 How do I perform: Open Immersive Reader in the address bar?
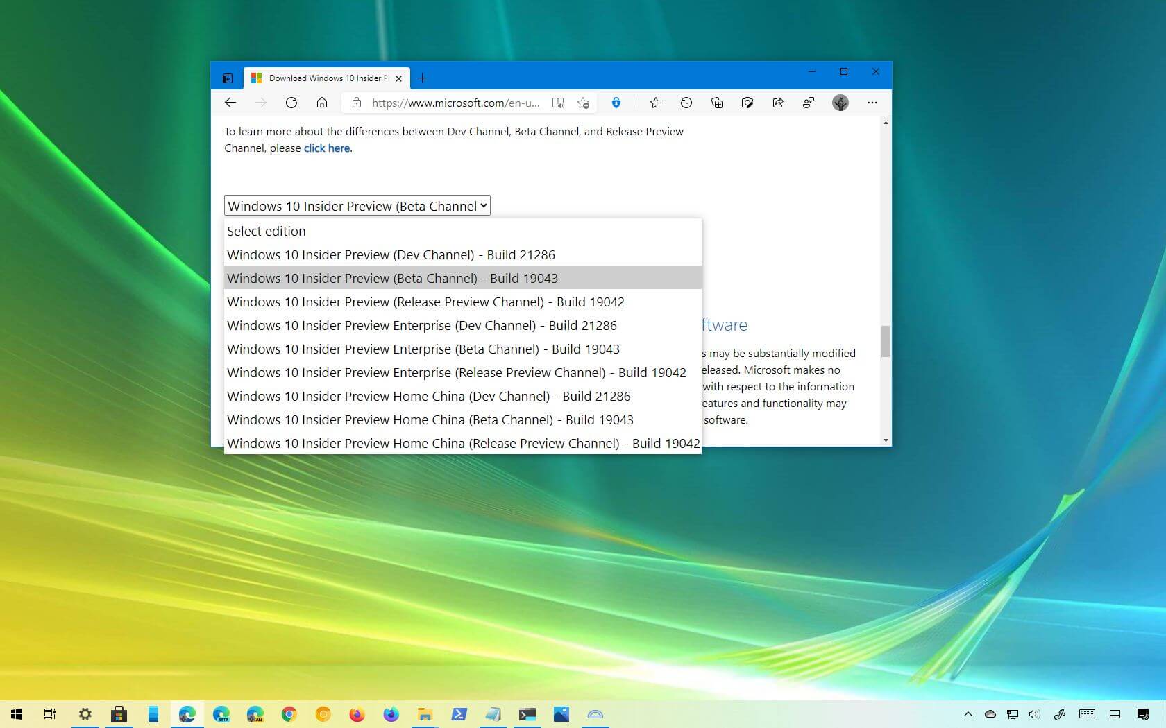[x=558, y=103]
